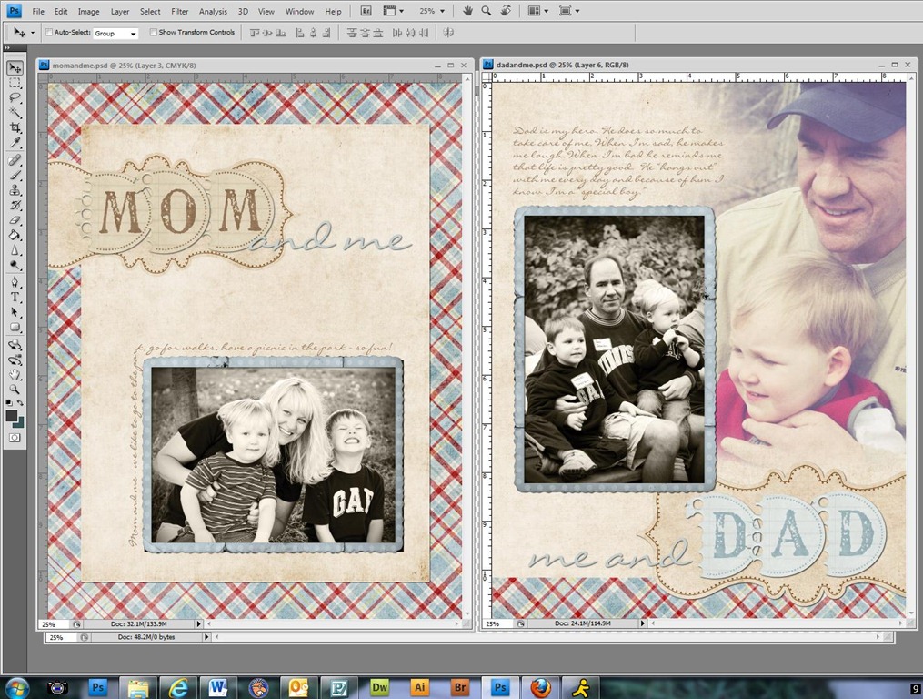Toggle Quick Mask mode button
The image size is (923, 699).
click(x=15, y=437)
